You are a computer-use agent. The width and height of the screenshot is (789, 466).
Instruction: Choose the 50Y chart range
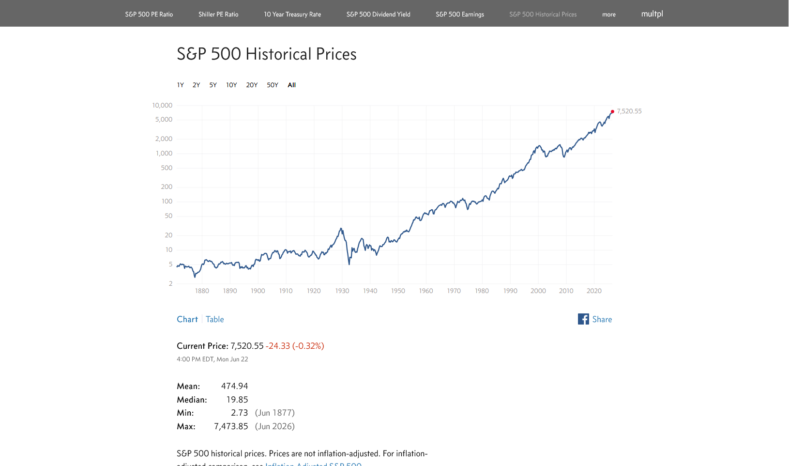273,85
